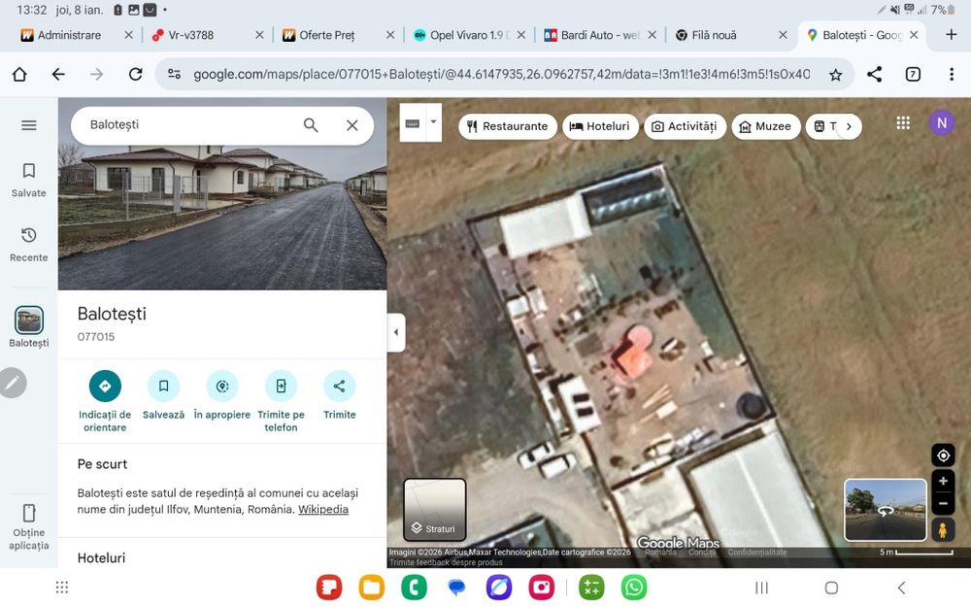Click the search magnifier icon
This screenshot has width=971, height=607.
point(311,125)
